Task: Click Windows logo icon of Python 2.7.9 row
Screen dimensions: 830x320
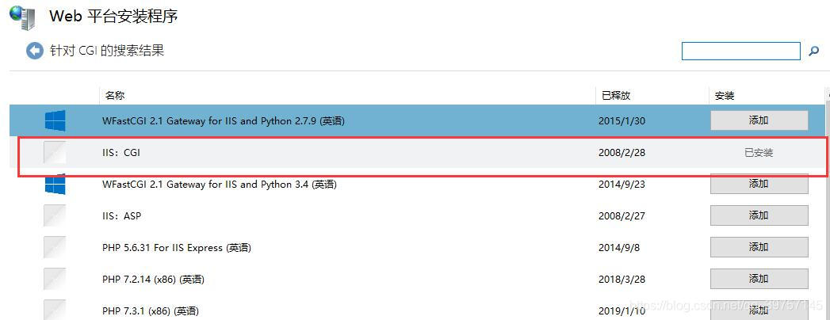Action: tap(55, 120)
